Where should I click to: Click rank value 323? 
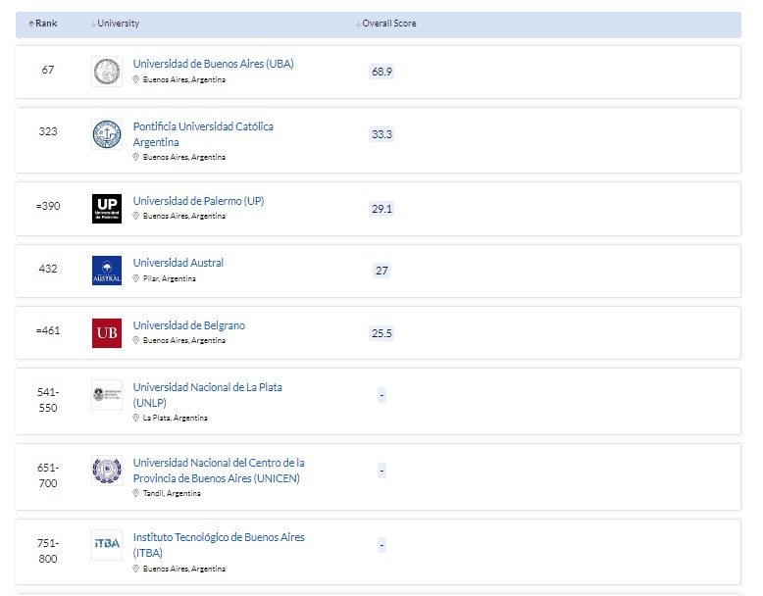click(48, 131)
